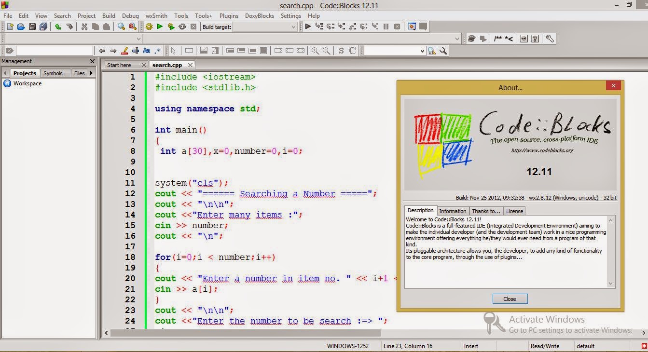Open the License tab in About dialog
Screen dimensions: 648x352
point(514,211)
